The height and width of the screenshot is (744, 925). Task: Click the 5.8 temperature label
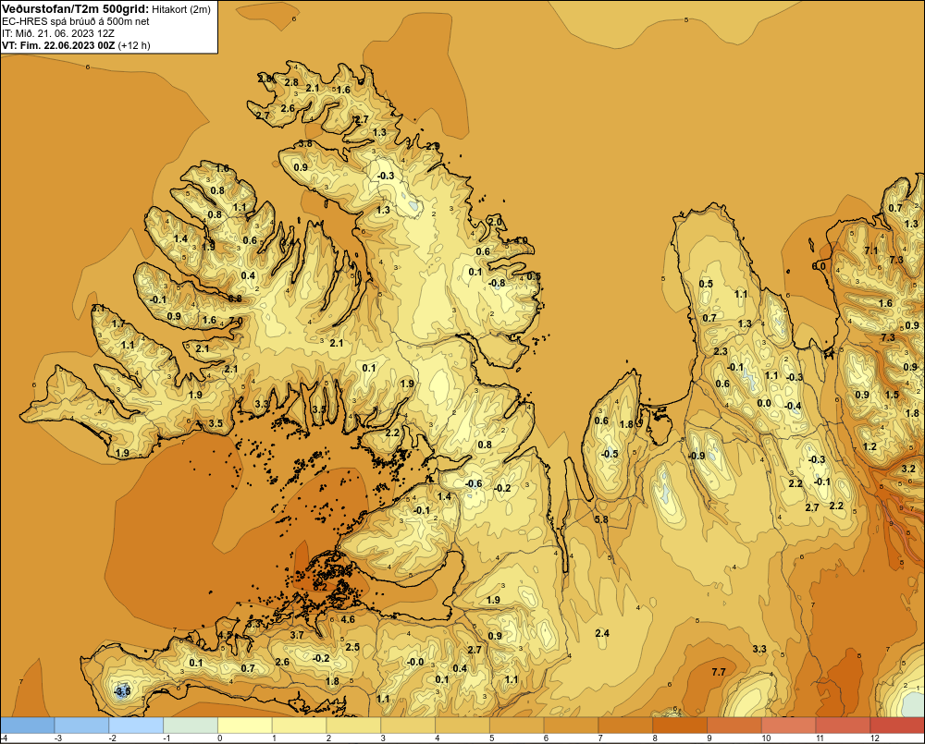601,519
